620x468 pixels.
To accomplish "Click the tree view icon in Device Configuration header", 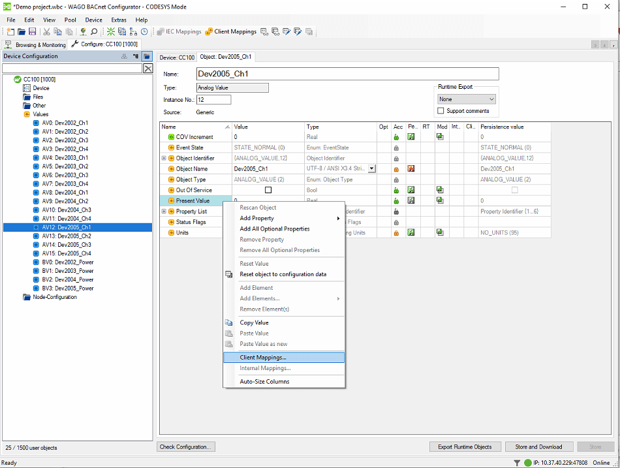I will 136,56.
